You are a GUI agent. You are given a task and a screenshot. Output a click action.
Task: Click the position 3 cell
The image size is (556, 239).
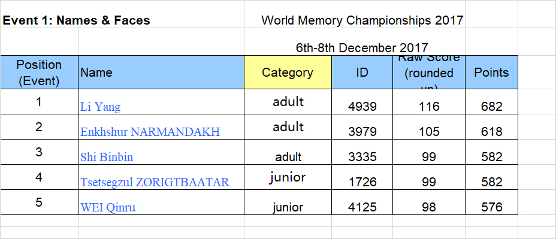click(39, 152)
